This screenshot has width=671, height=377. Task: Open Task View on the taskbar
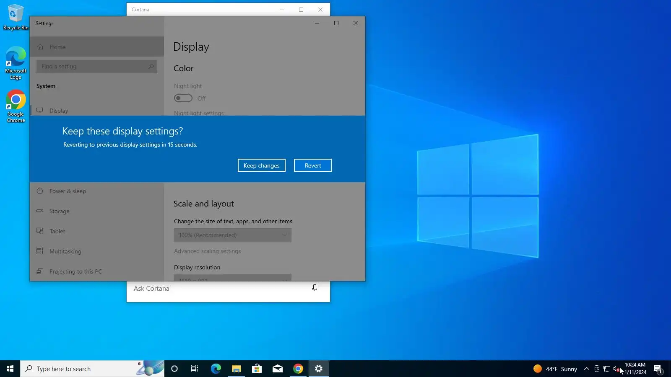[x=195, y=369]
